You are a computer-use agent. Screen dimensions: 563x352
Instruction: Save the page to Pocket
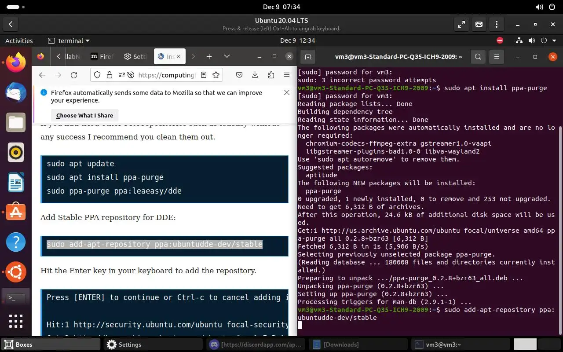click(x=239, y=75)
